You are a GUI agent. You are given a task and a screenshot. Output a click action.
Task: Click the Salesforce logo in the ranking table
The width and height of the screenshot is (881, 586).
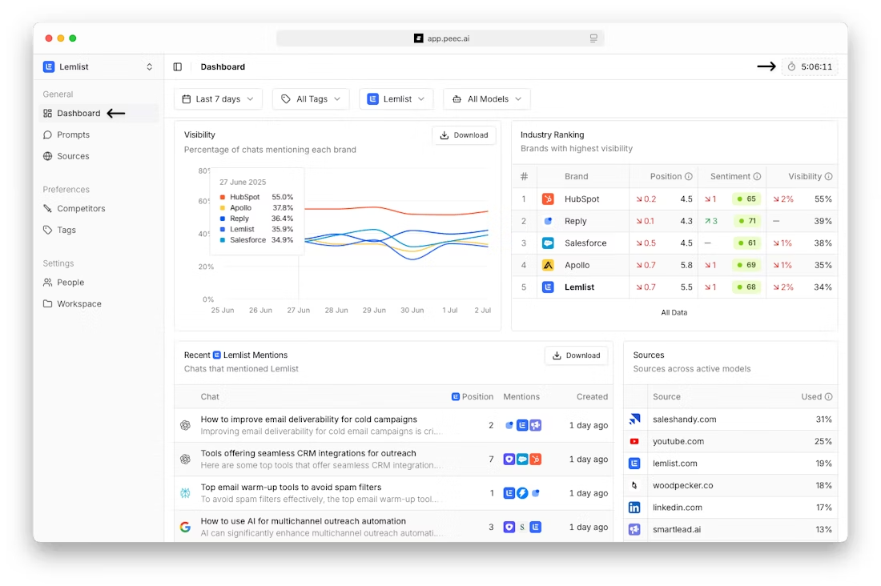(548, 243)
